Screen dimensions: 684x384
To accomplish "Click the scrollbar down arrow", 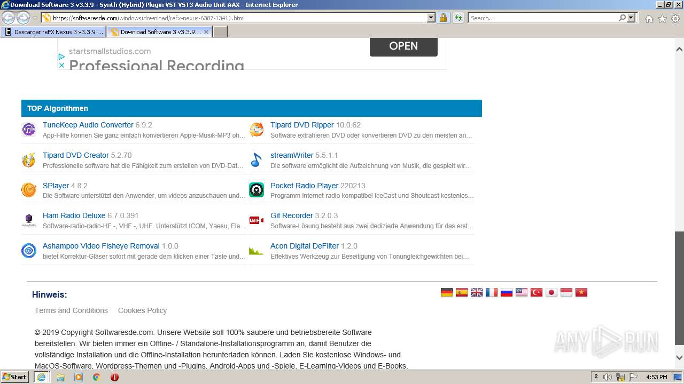I will point(679,358).
